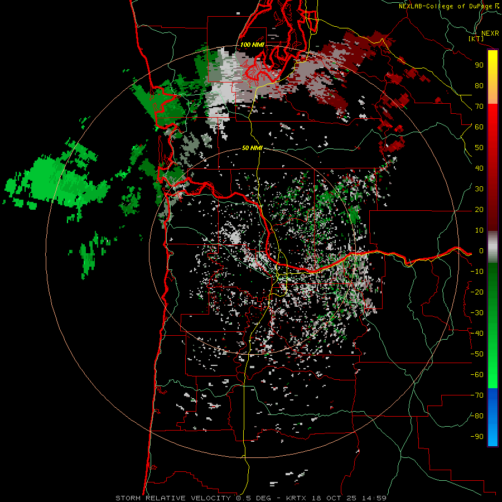Screen dimensions: 502x502
Task: Click the "KRTX 18 OCT 25 14:59" timestamp text
Action: point(336,498)
